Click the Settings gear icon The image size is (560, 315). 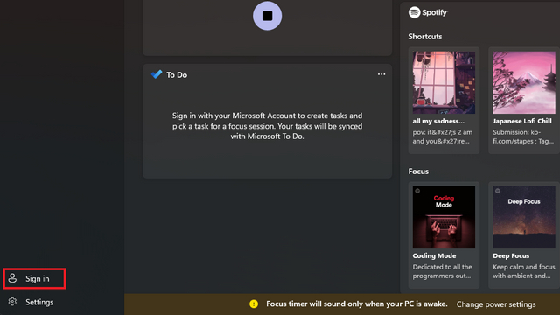[12, 302]
